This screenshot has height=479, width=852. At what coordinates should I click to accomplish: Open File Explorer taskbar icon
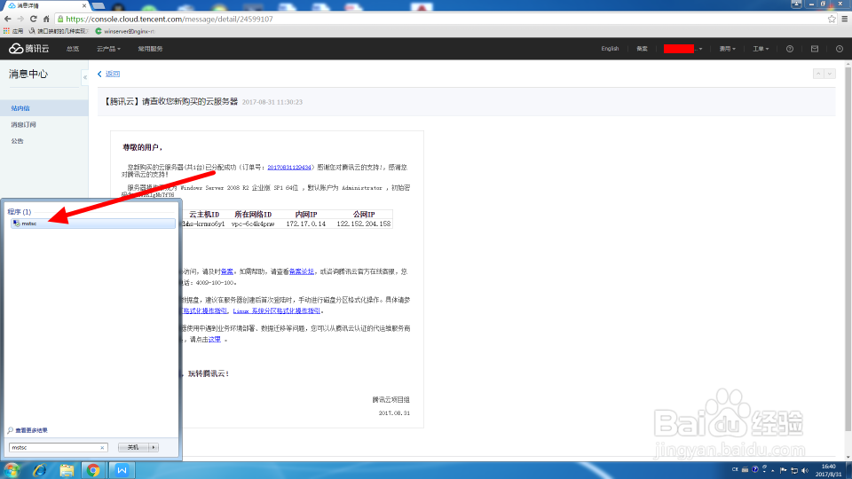coord(67,470)
